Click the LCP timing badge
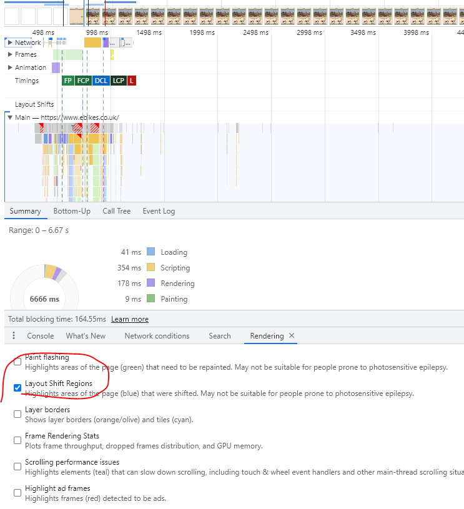464x509 pixels. tap(119, 81)
